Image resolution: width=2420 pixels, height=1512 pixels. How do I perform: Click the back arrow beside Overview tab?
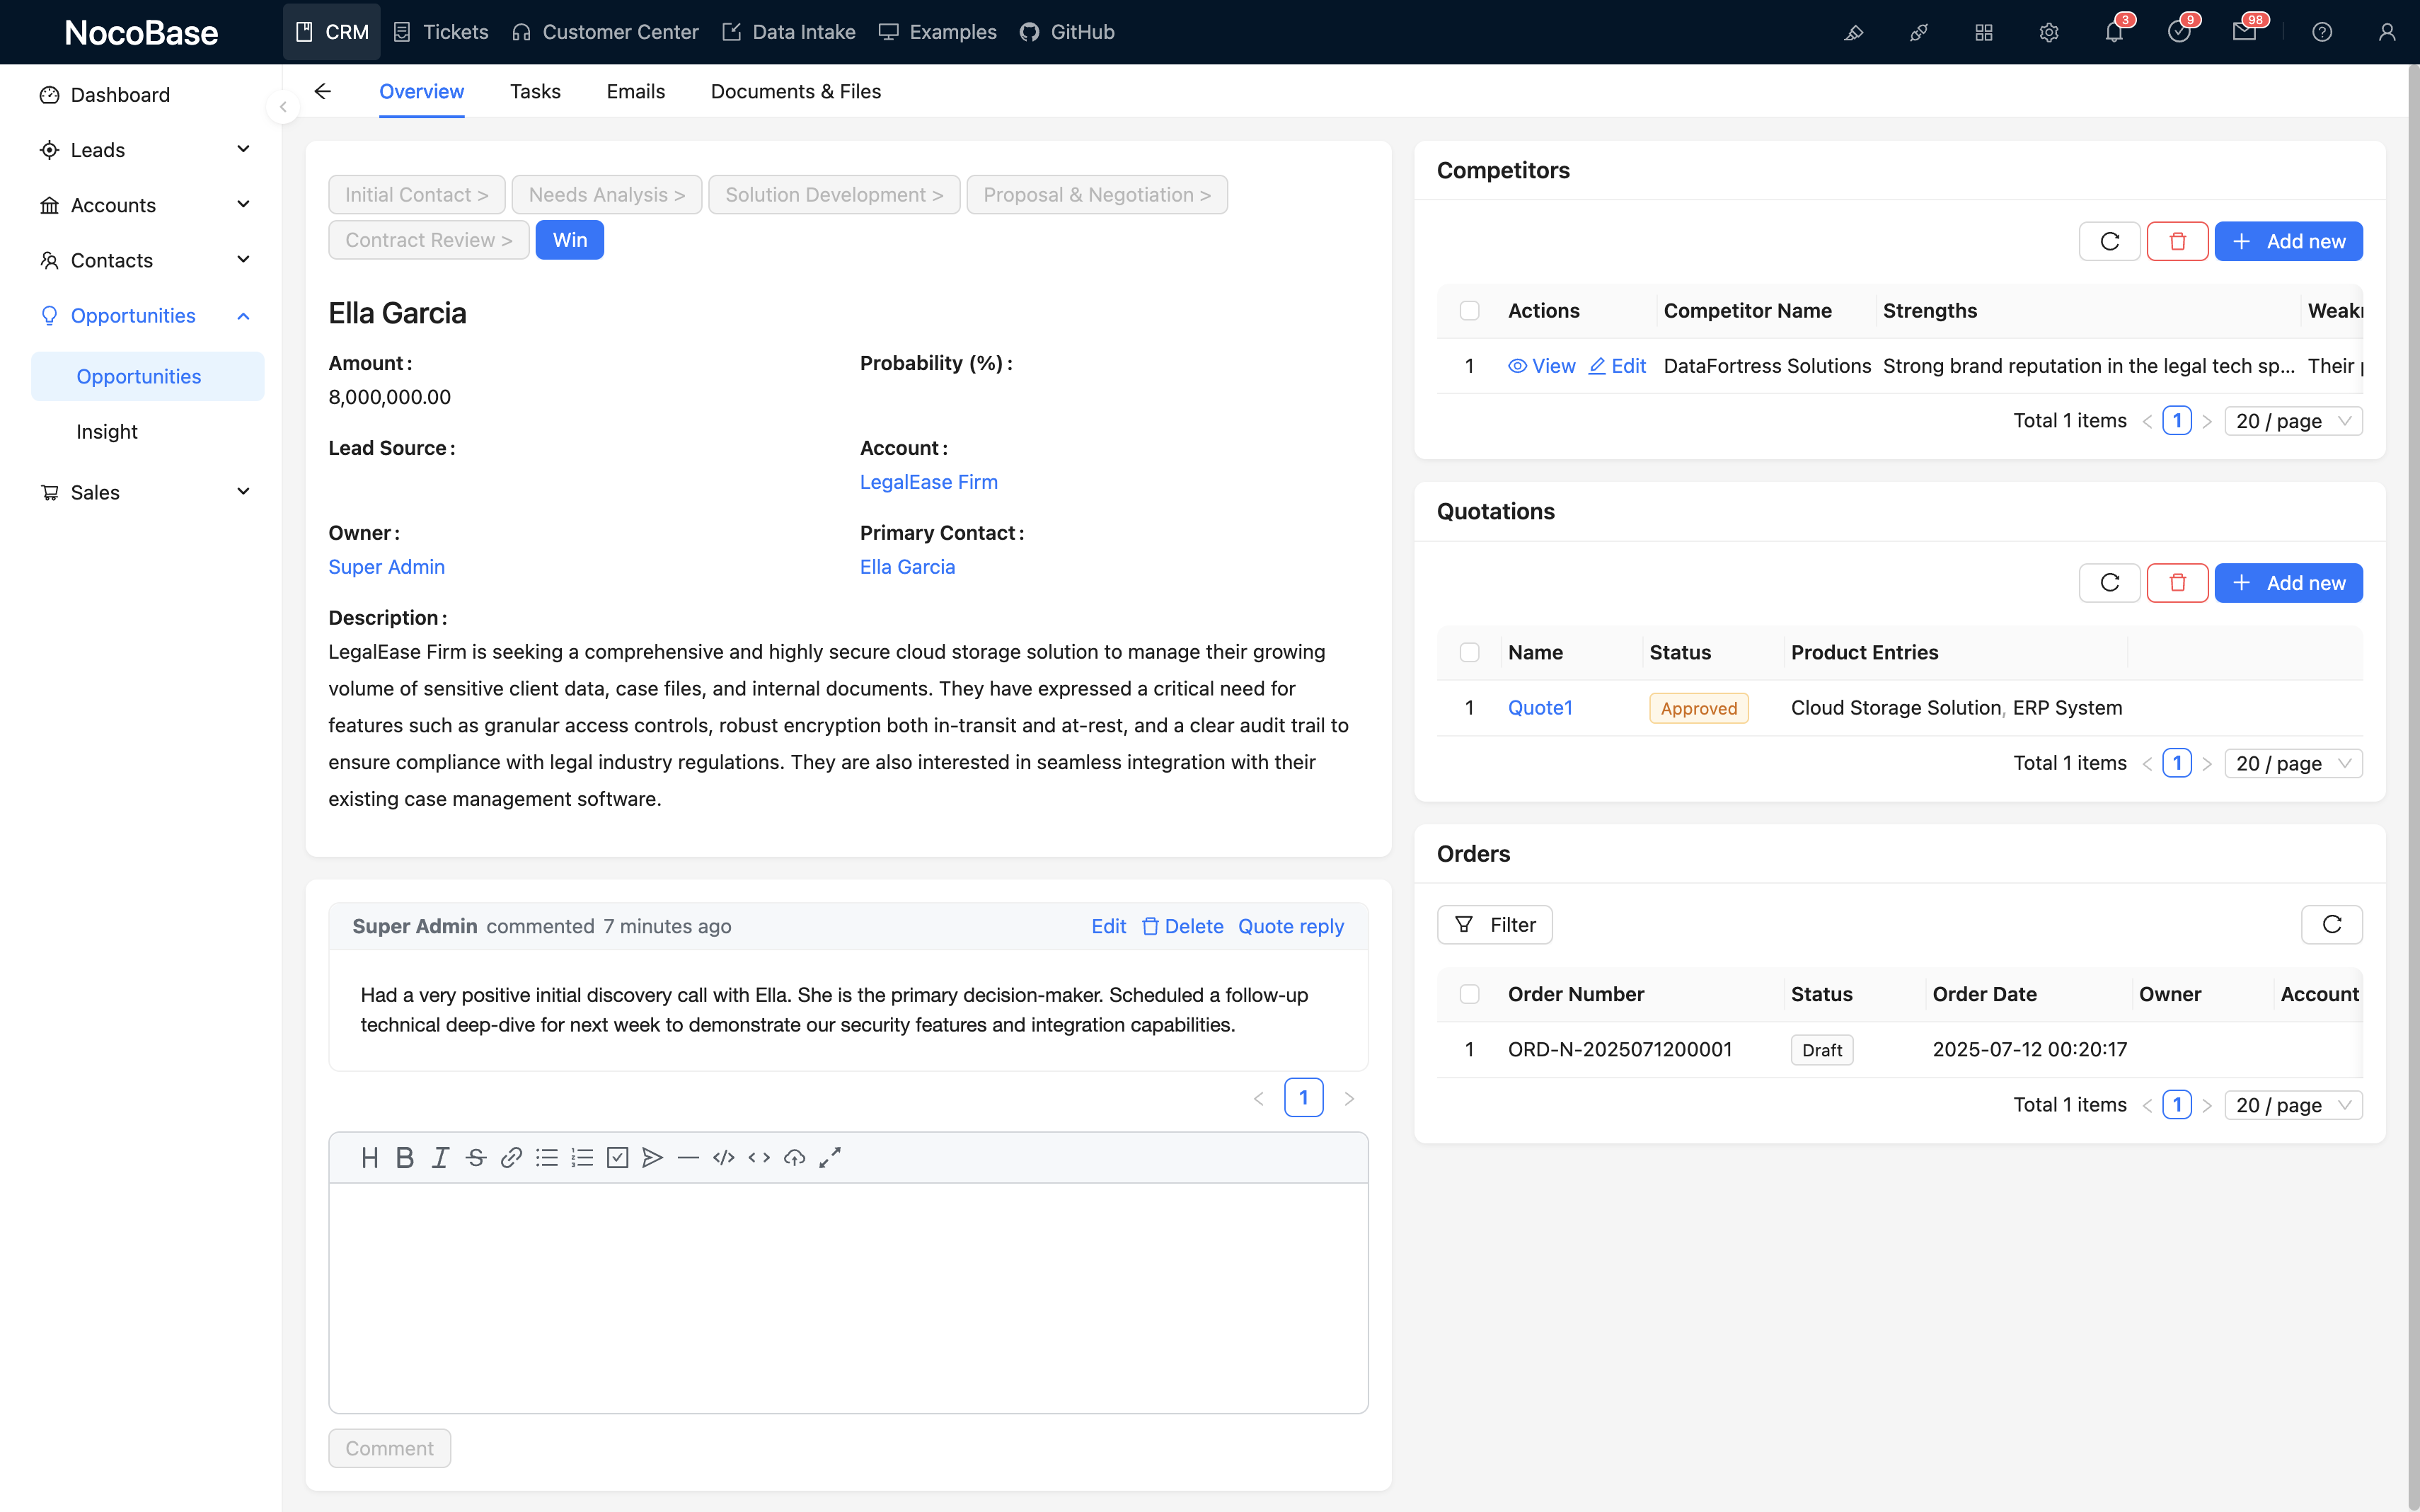(322, 91)
